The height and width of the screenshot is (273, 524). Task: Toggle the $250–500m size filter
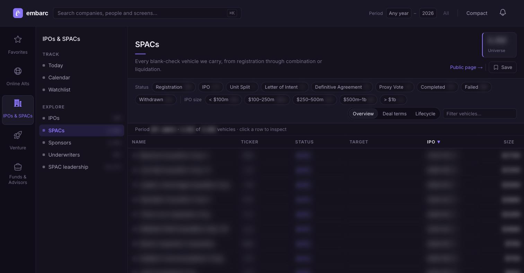pyautogui.click(x=314, y=99)
